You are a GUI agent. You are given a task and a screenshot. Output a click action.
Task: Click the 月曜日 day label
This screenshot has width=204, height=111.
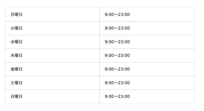point(17,15)
